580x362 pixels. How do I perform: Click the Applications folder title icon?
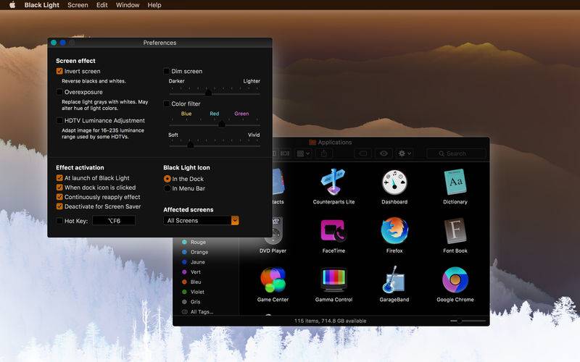[x=312, y=142]
